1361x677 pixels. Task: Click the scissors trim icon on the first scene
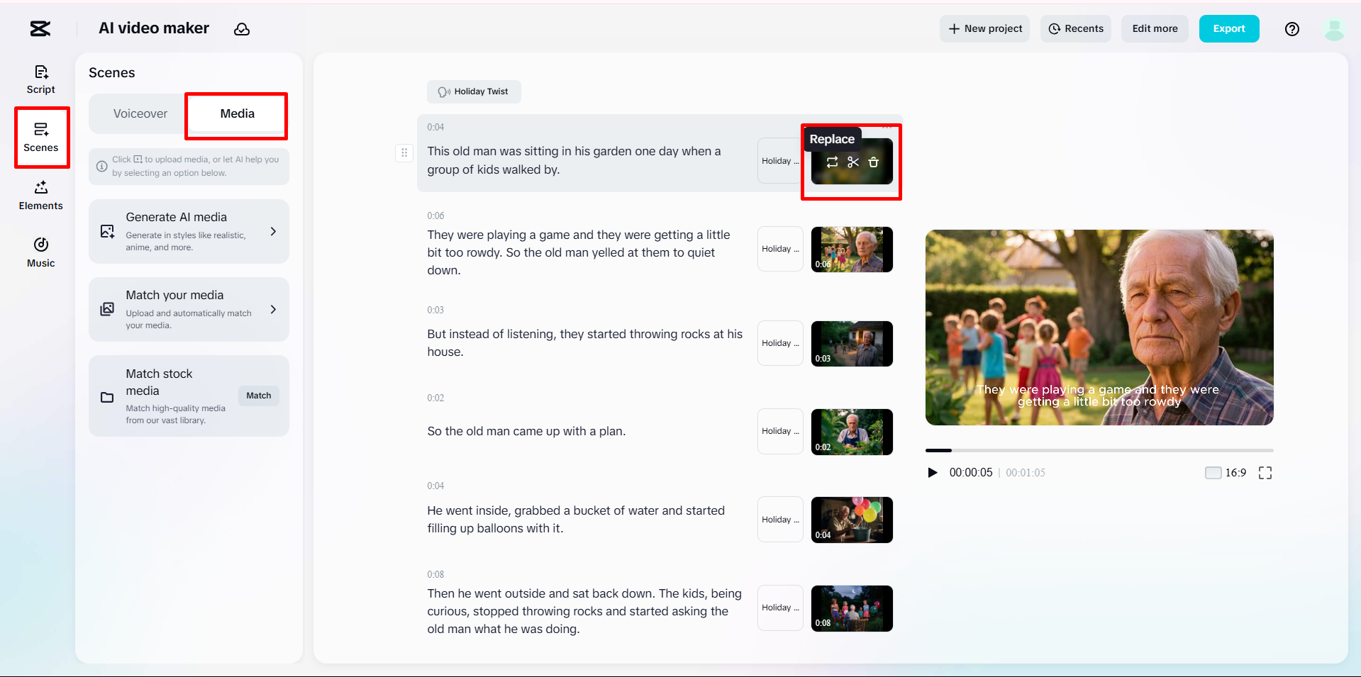(852, 162)
